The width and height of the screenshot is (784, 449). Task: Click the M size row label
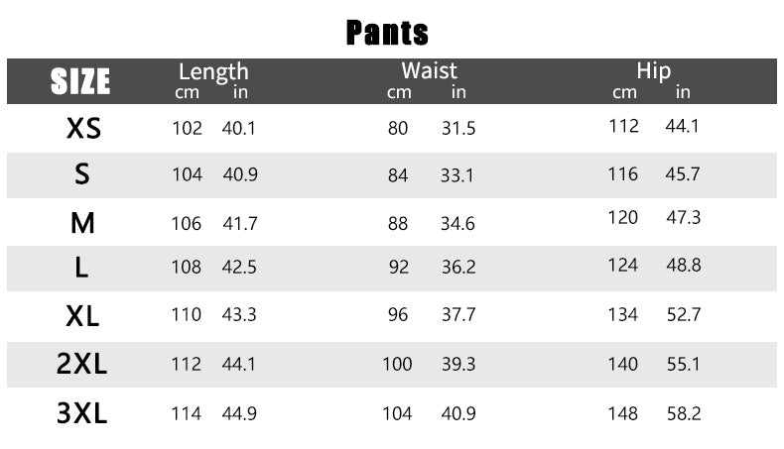[x=82, y=223]
